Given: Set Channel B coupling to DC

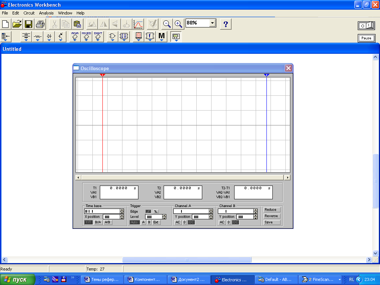Looking at the screenshot, I should 236,222.
